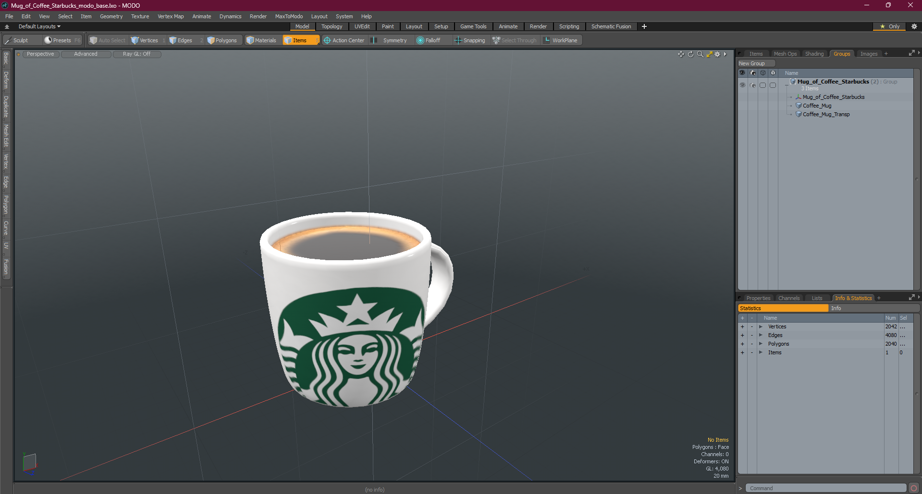
Task: Switch to the Channels tab
Action: (788, 298)
